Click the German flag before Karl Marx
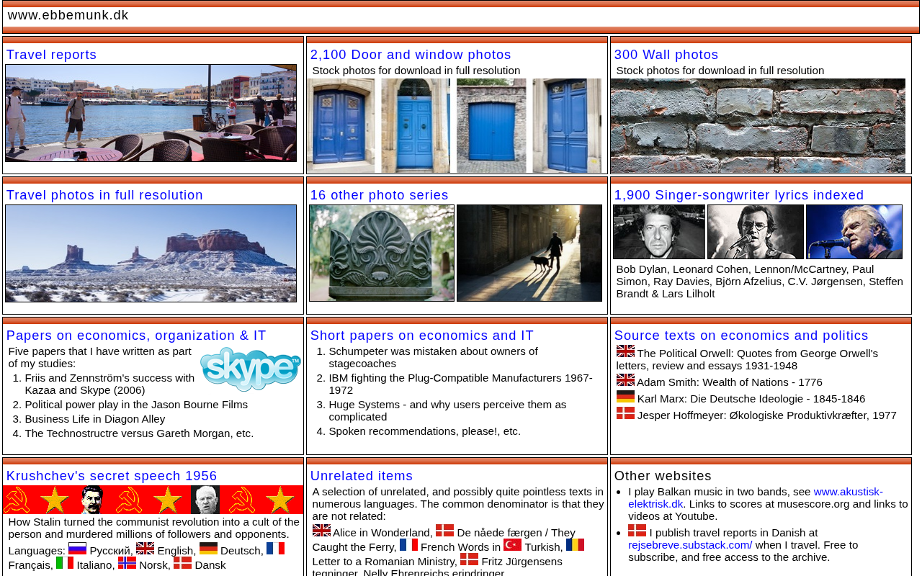 (x=625, y=397)
